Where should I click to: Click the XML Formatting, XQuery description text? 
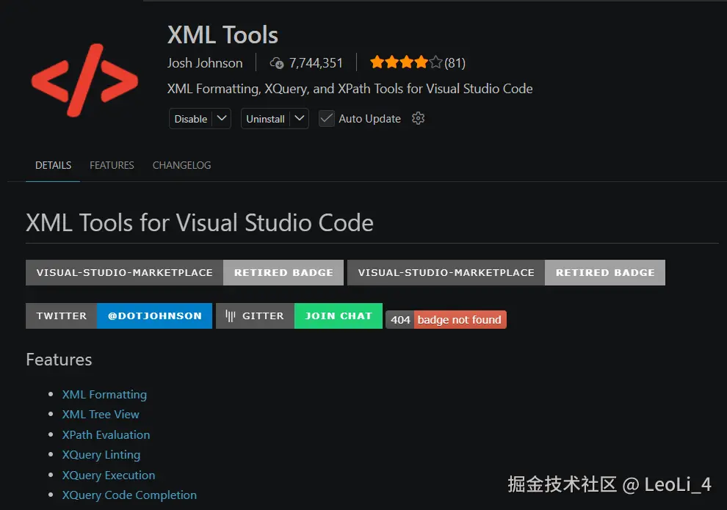click(350, 89)
